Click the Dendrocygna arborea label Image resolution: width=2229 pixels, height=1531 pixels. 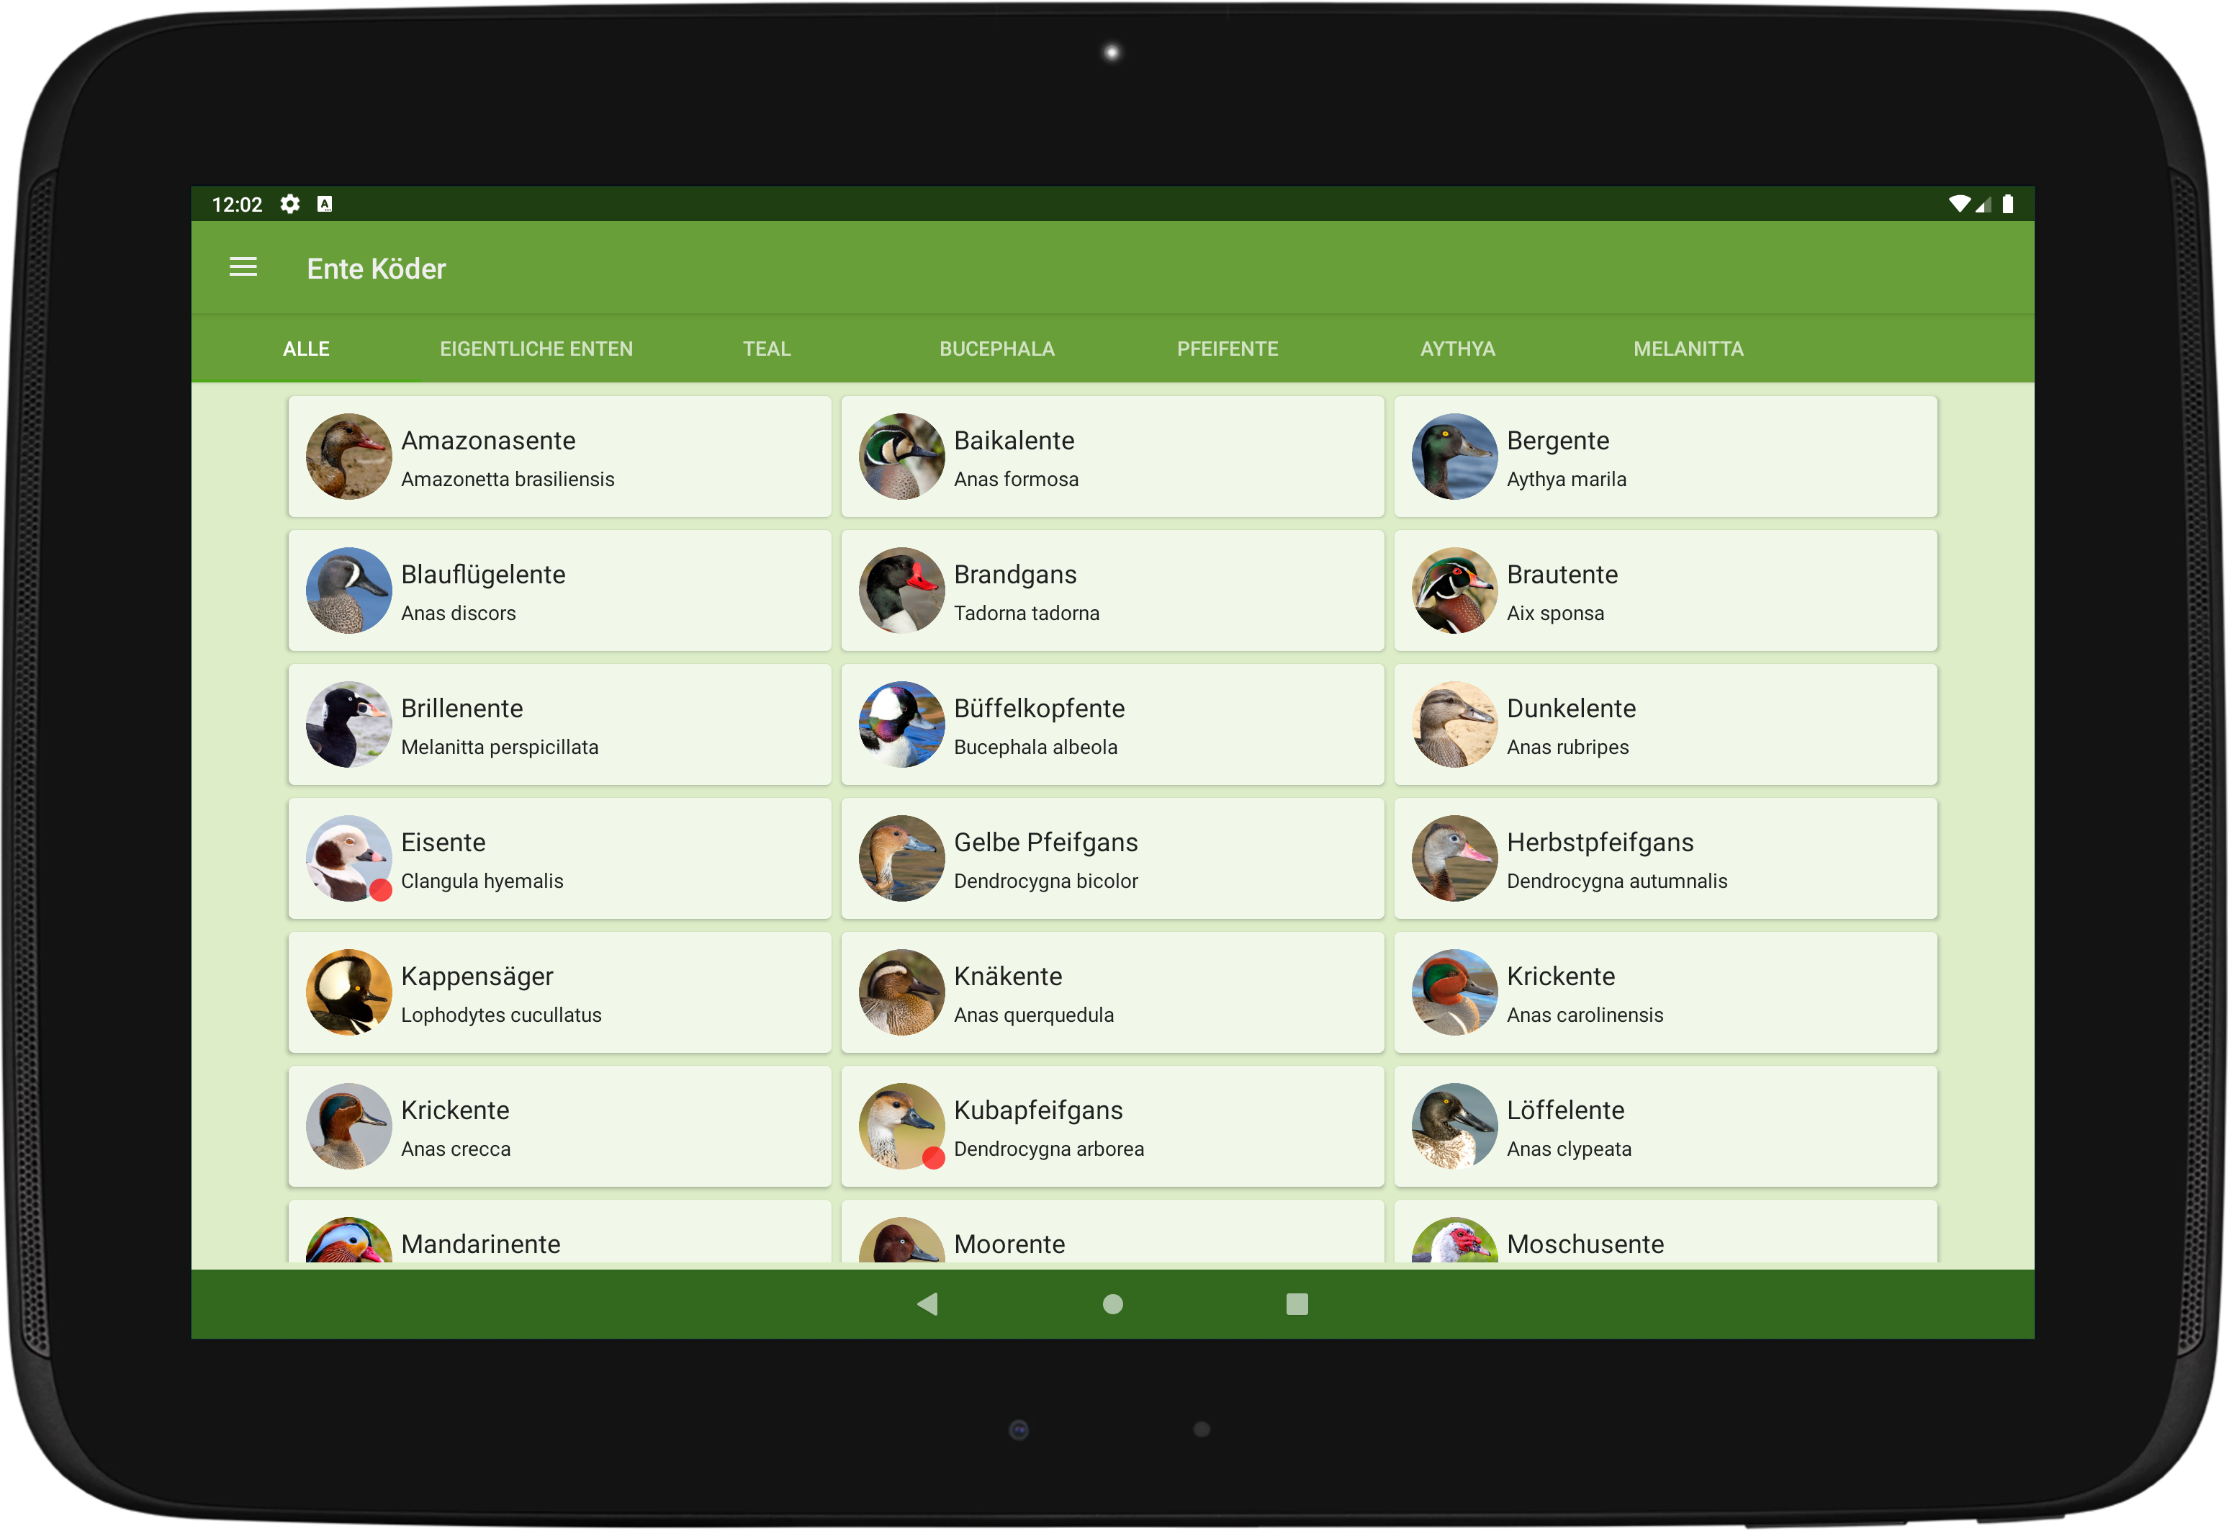click(x=1049, y=1150)
